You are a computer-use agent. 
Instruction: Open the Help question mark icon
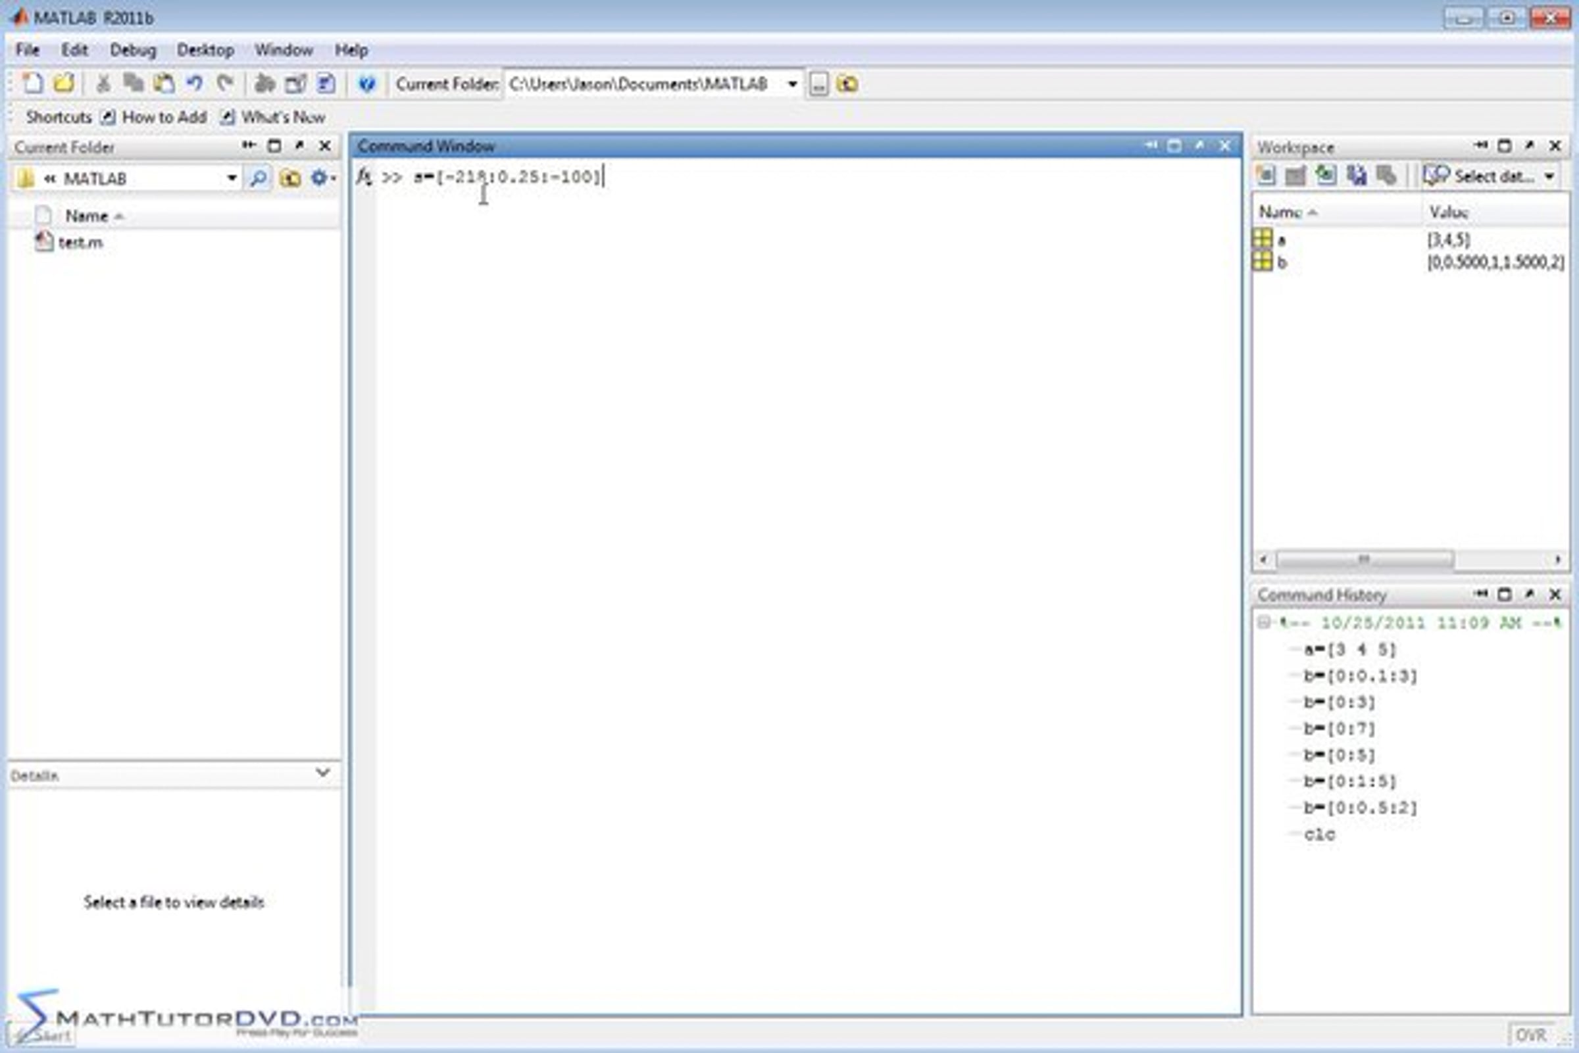[x=366, y=84]
